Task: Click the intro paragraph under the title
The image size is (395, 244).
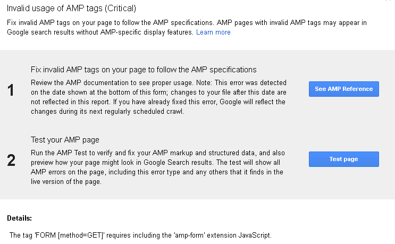Action: coord(186,28)
